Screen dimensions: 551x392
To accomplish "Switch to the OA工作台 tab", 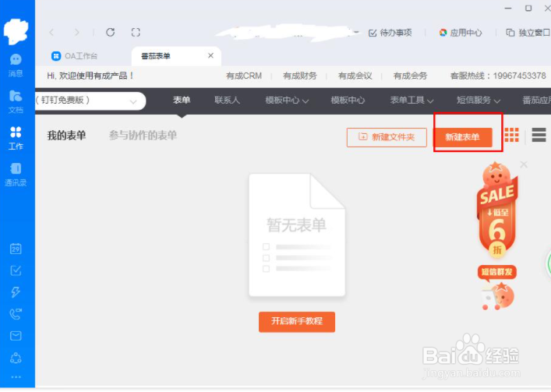I will [x=75, y=56].
